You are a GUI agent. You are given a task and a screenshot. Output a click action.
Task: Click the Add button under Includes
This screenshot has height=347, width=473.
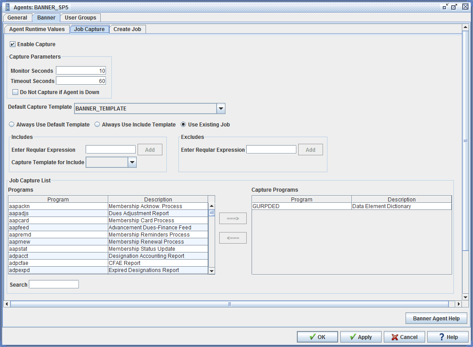pyautogui.click(x=150, y=150)
